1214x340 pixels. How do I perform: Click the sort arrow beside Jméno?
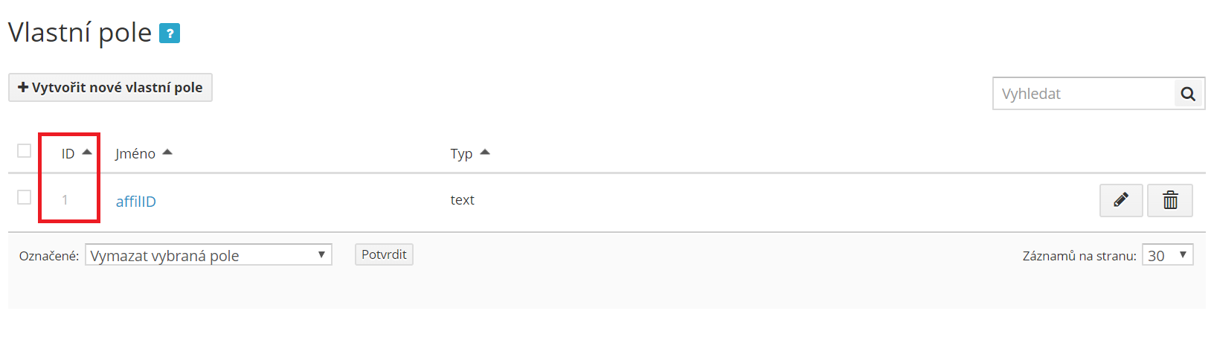point(167,153)
